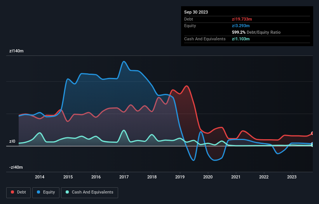Click the Equity label in the tooltip

pyautogui.click(x=190, y=26)
